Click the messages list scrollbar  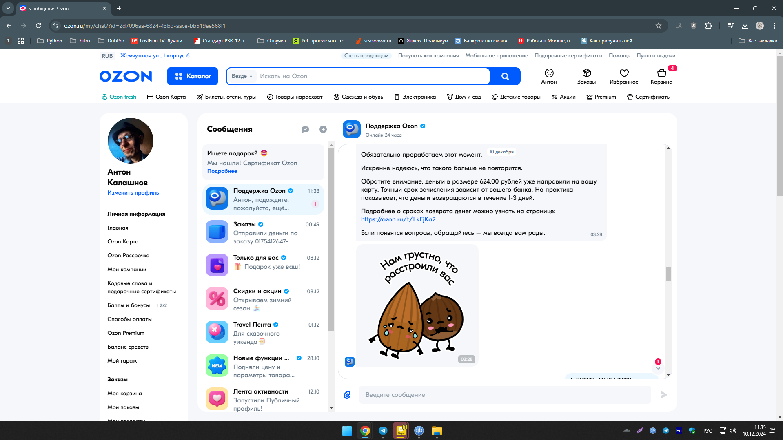tap(331, 239)
